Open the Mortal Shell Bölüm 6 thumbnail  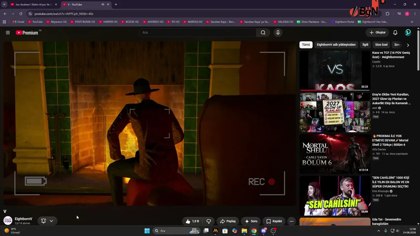(335, 154)
